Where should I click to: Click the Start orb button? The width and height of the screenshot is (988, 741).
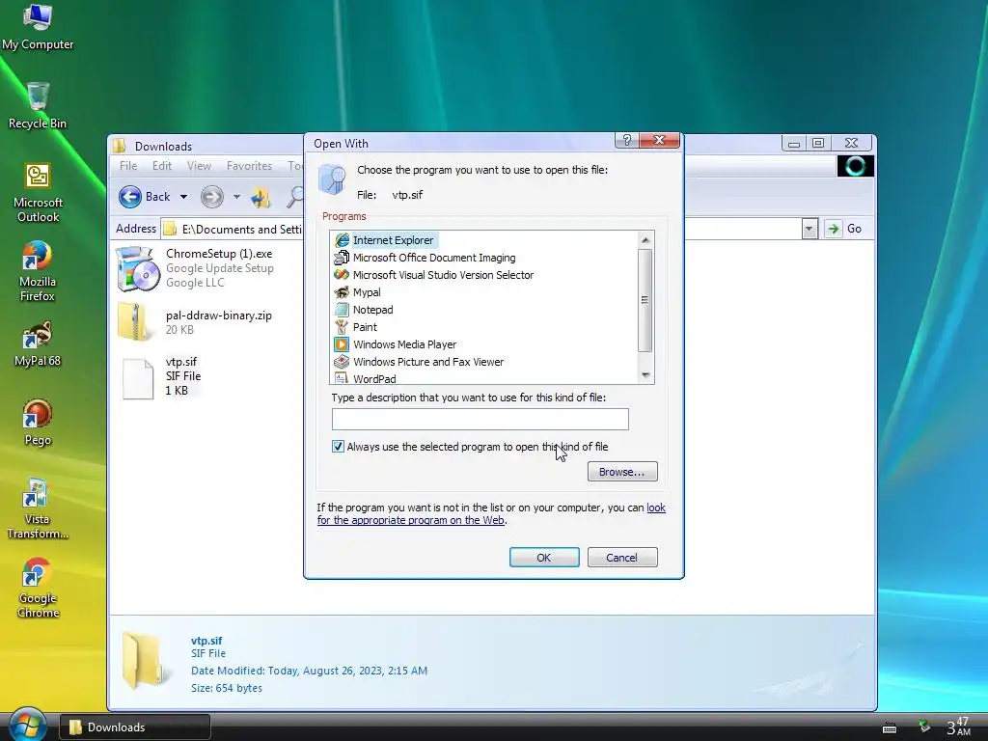(x=26, y=725)
